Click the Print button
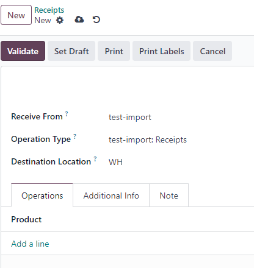Screen dimensions: 254x268 (x=114, y=51)
